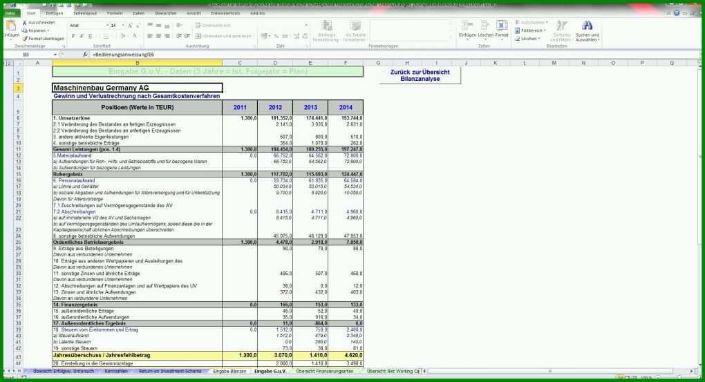Click the fill color bucket icon
Screen dimensions: 705x382
pyautogui.click(x=122, y=36)
